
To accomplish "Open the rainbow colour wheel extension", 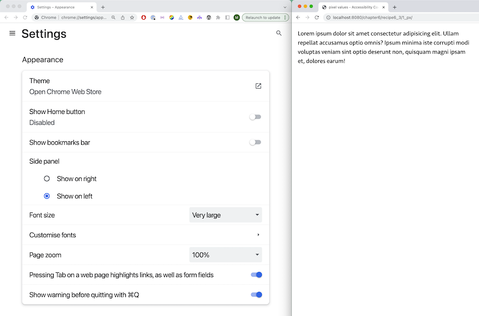I will coord(172,18).
